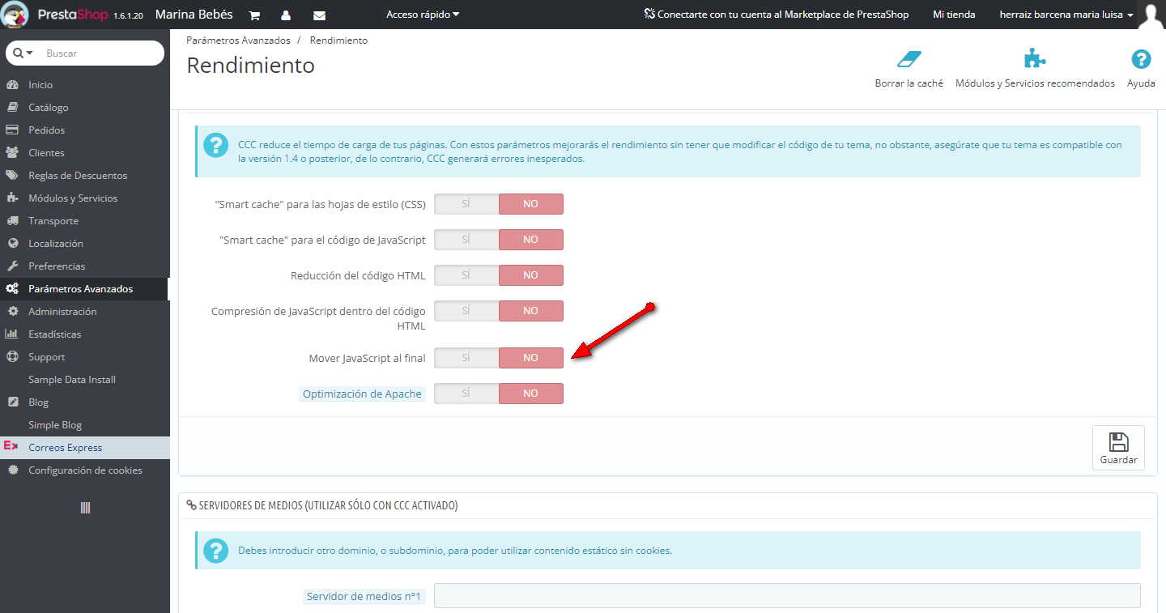Image resolution: width=1166 pixels, height=613 pixels.
Task: Turn on Reducción del código HTML
Action: (466, 275)
